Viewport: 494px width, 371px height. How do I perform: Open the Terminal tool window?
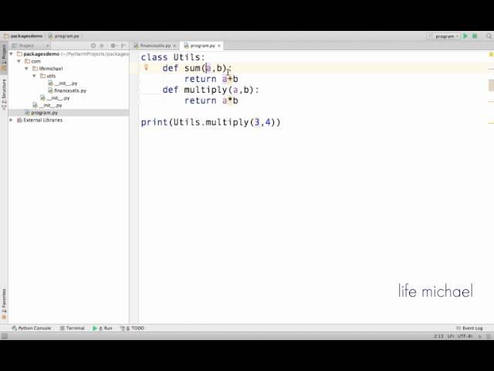(x=72, y=328)
